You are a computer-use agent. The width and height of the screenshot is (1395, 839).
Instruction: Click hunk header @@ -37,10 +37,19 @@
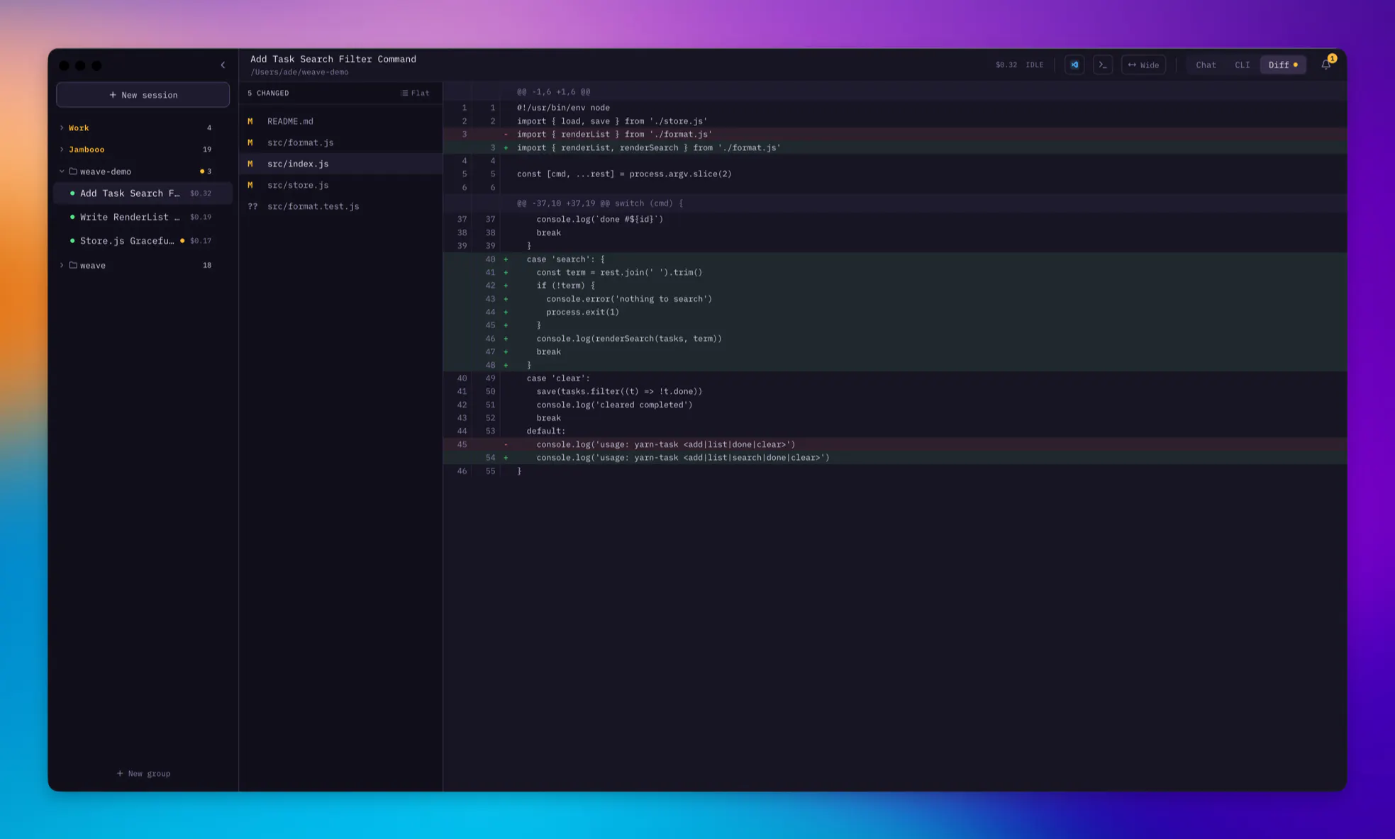895,203
